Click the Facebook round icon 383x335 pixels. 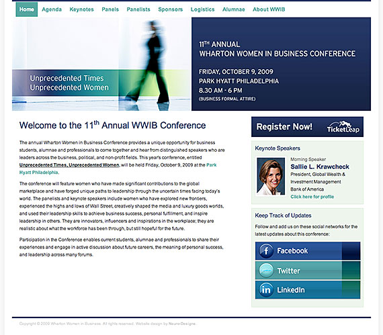[x=266, y=251]
